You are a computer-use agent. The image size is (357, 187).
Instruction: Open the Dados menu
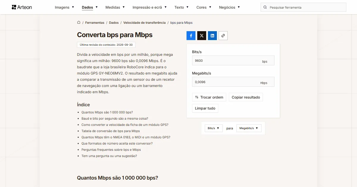(90, 7)
